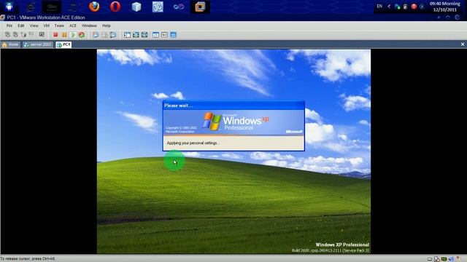Click the white cube icon in top panel
The height and width of the screenshot is (262, 467).
(136, 7)
